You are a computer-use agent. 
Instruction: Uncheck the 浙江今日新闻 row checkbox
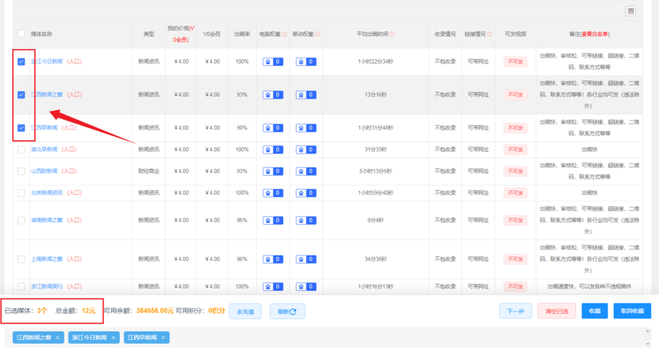click(21, 61)
